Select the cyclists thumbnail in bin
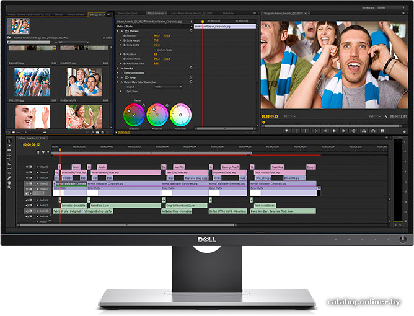The height and width of the screenshot is (316, 414). (32, 82)
